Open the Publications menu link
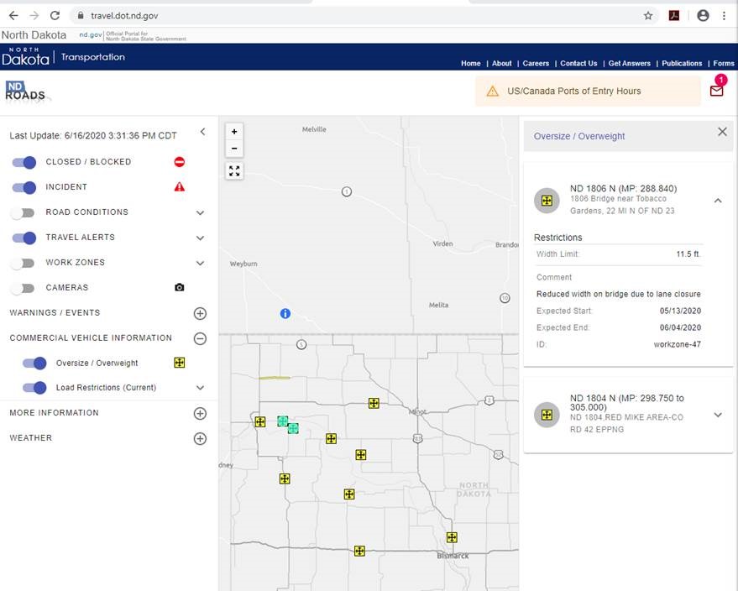 pyautogui.click(x=682, y=63)
